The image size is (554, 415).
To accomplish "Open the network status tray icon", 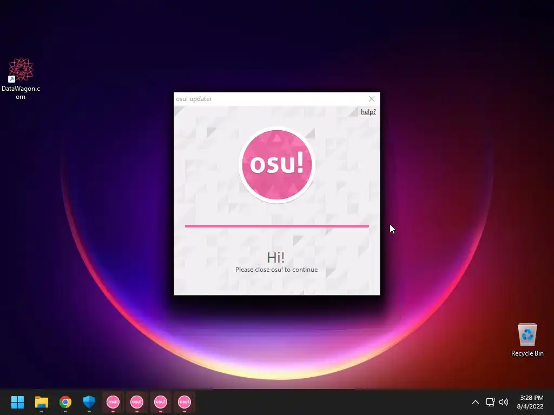I will coord(490,402).
